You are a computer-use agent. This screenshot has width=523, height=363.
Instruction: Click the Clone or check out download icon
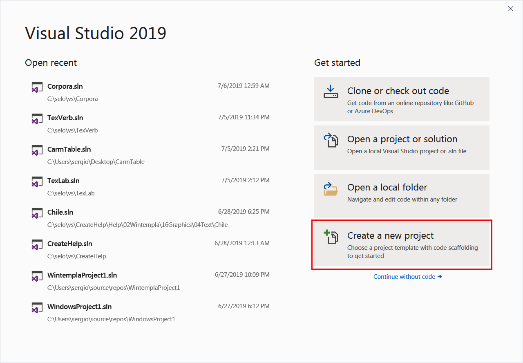(331, 92)
